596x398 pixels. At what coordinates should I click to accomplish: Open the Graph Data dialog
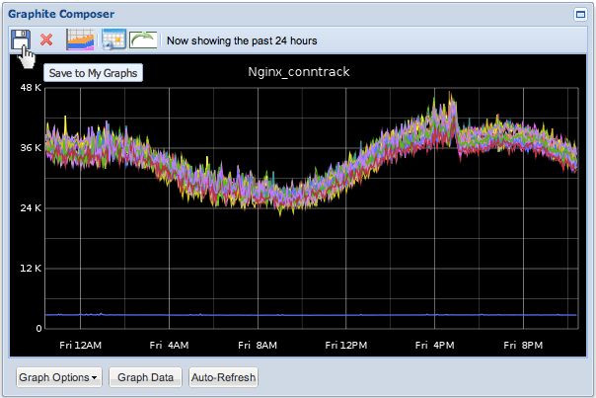(x=145, y=377)
